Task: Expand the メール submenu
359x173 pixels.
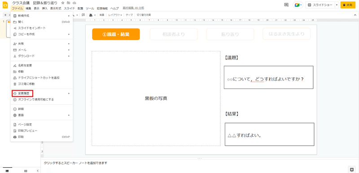Action: tap(42, 50)
